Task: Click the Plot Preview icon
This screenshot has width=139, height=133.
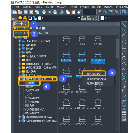Action: point(49,12)
